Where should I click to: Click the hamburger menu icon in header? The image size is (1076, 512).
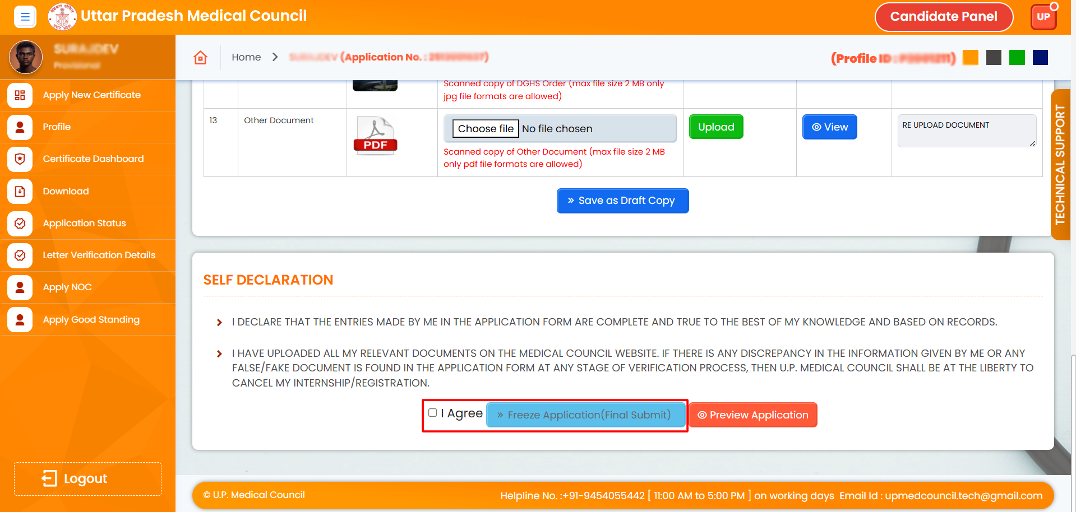click(25, 17)
